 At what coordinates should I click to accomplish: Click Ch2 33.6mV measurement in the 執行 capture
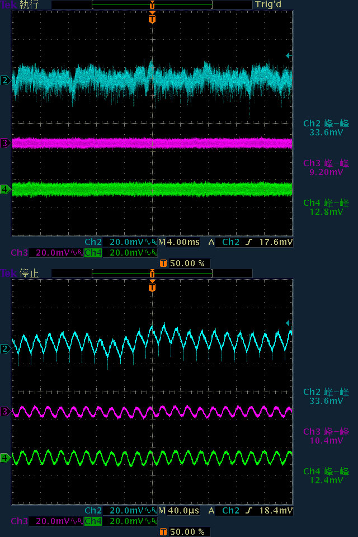[x=326, y=128]
